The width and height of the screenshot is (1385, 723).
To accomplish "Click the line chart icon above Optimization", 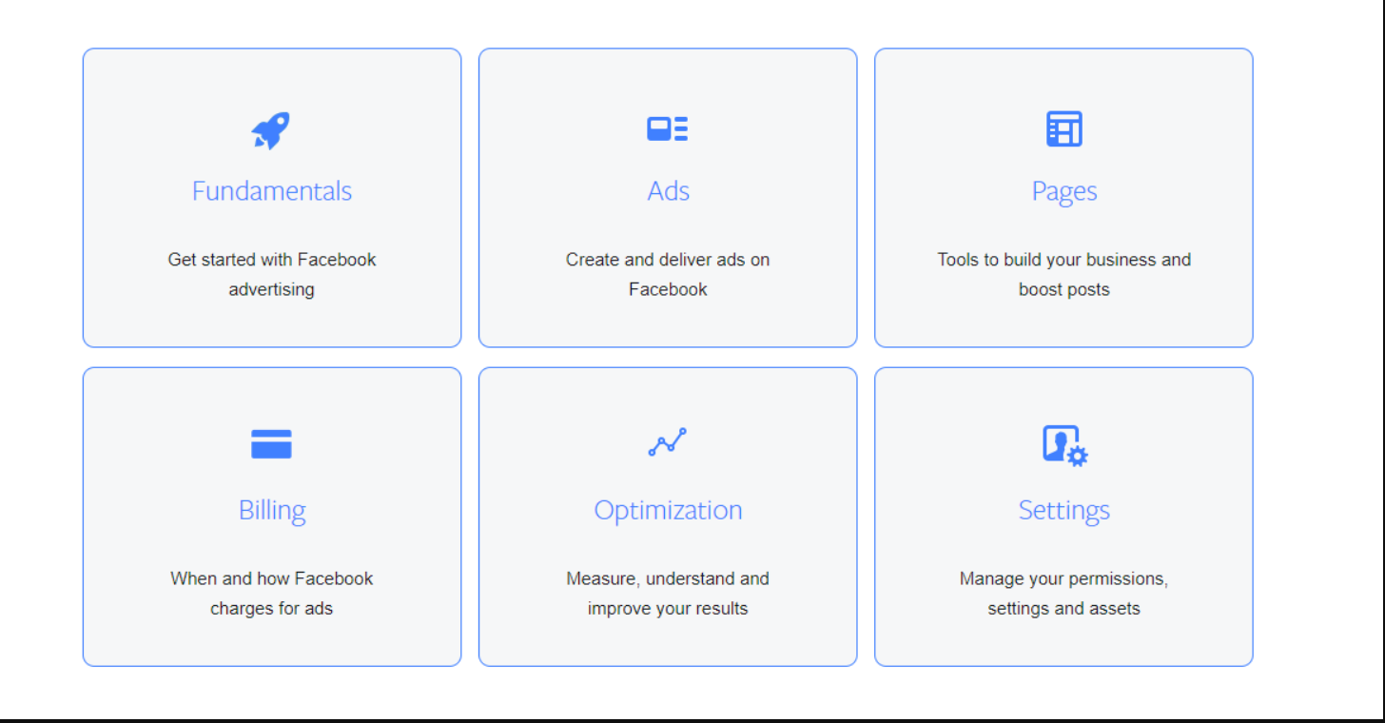I will tap(668, 442).
